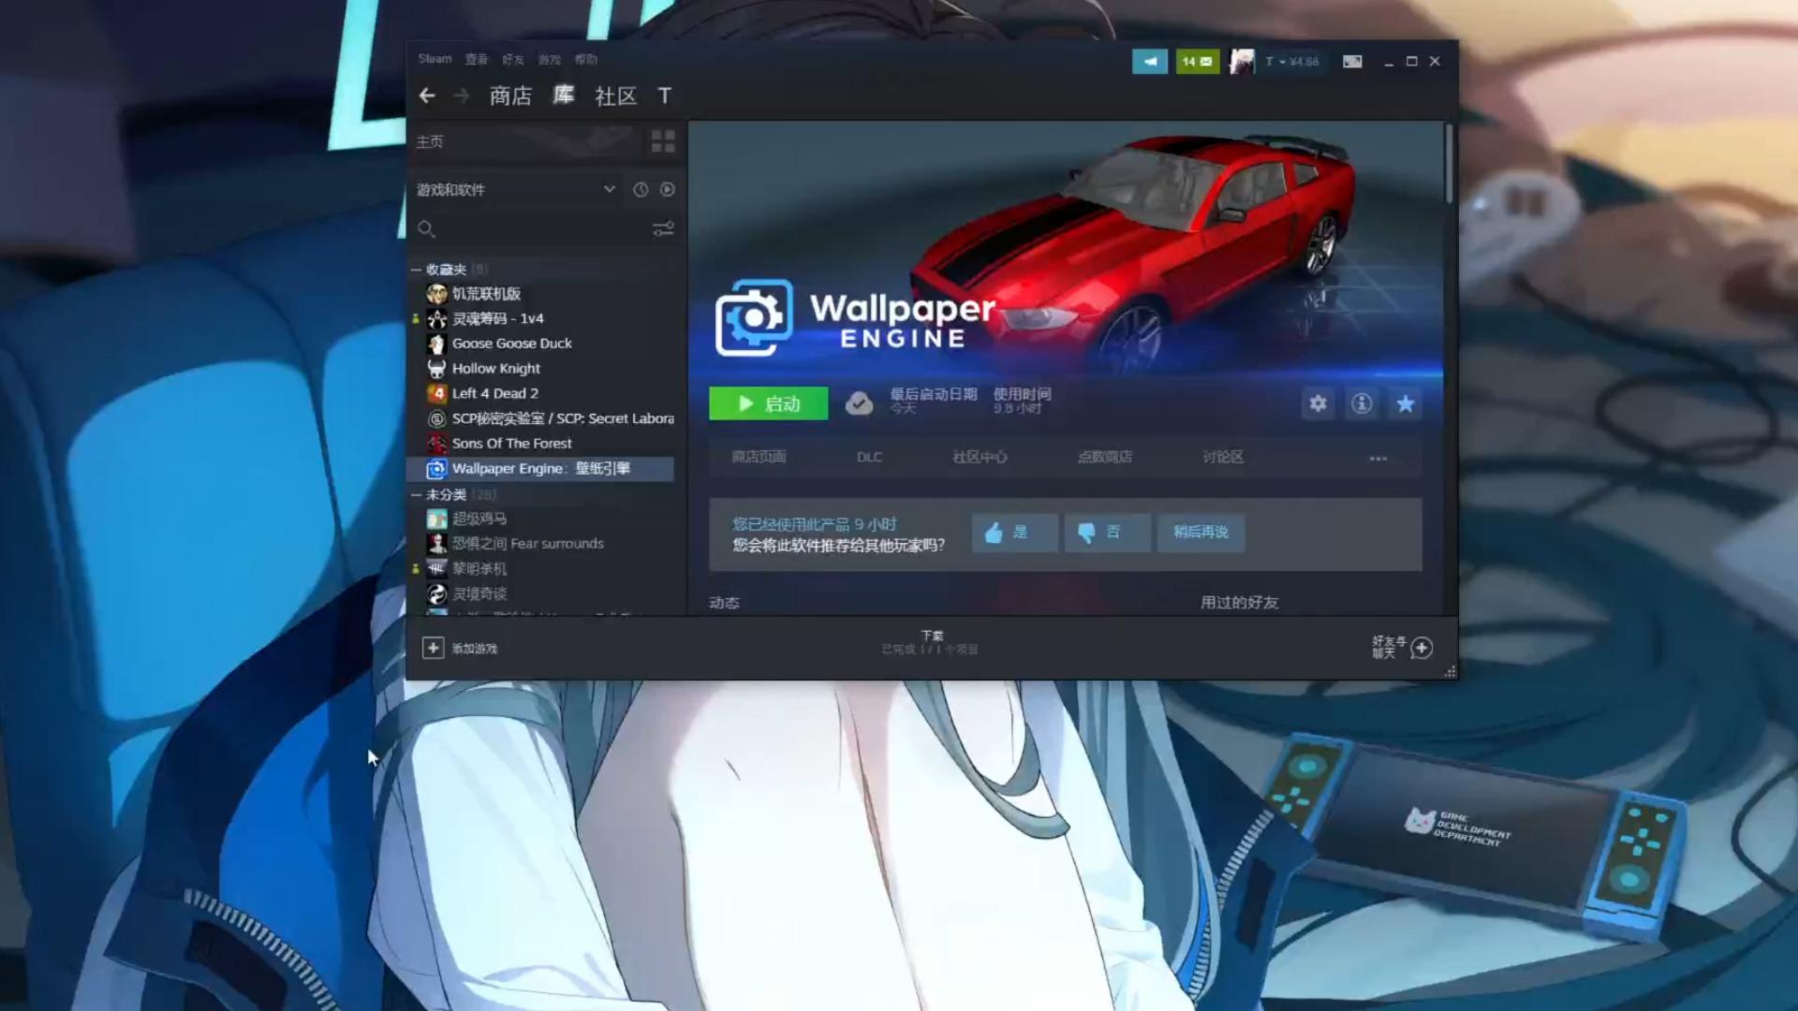Image resolution: width=1798 pixels, height=1011 pixels.
Task: Recommend the software with 是 button
Action: point(1014,533)
